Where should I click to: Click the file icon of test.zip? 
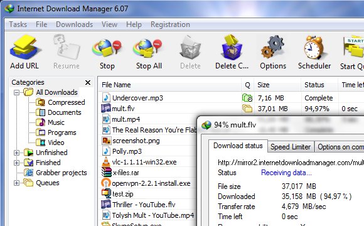click(x=106, y=193)
